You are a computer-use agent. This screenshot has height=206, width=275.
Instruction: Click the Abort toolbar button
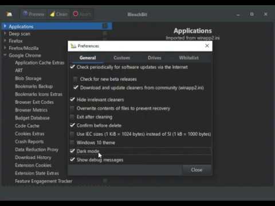(x=82, y=14)
